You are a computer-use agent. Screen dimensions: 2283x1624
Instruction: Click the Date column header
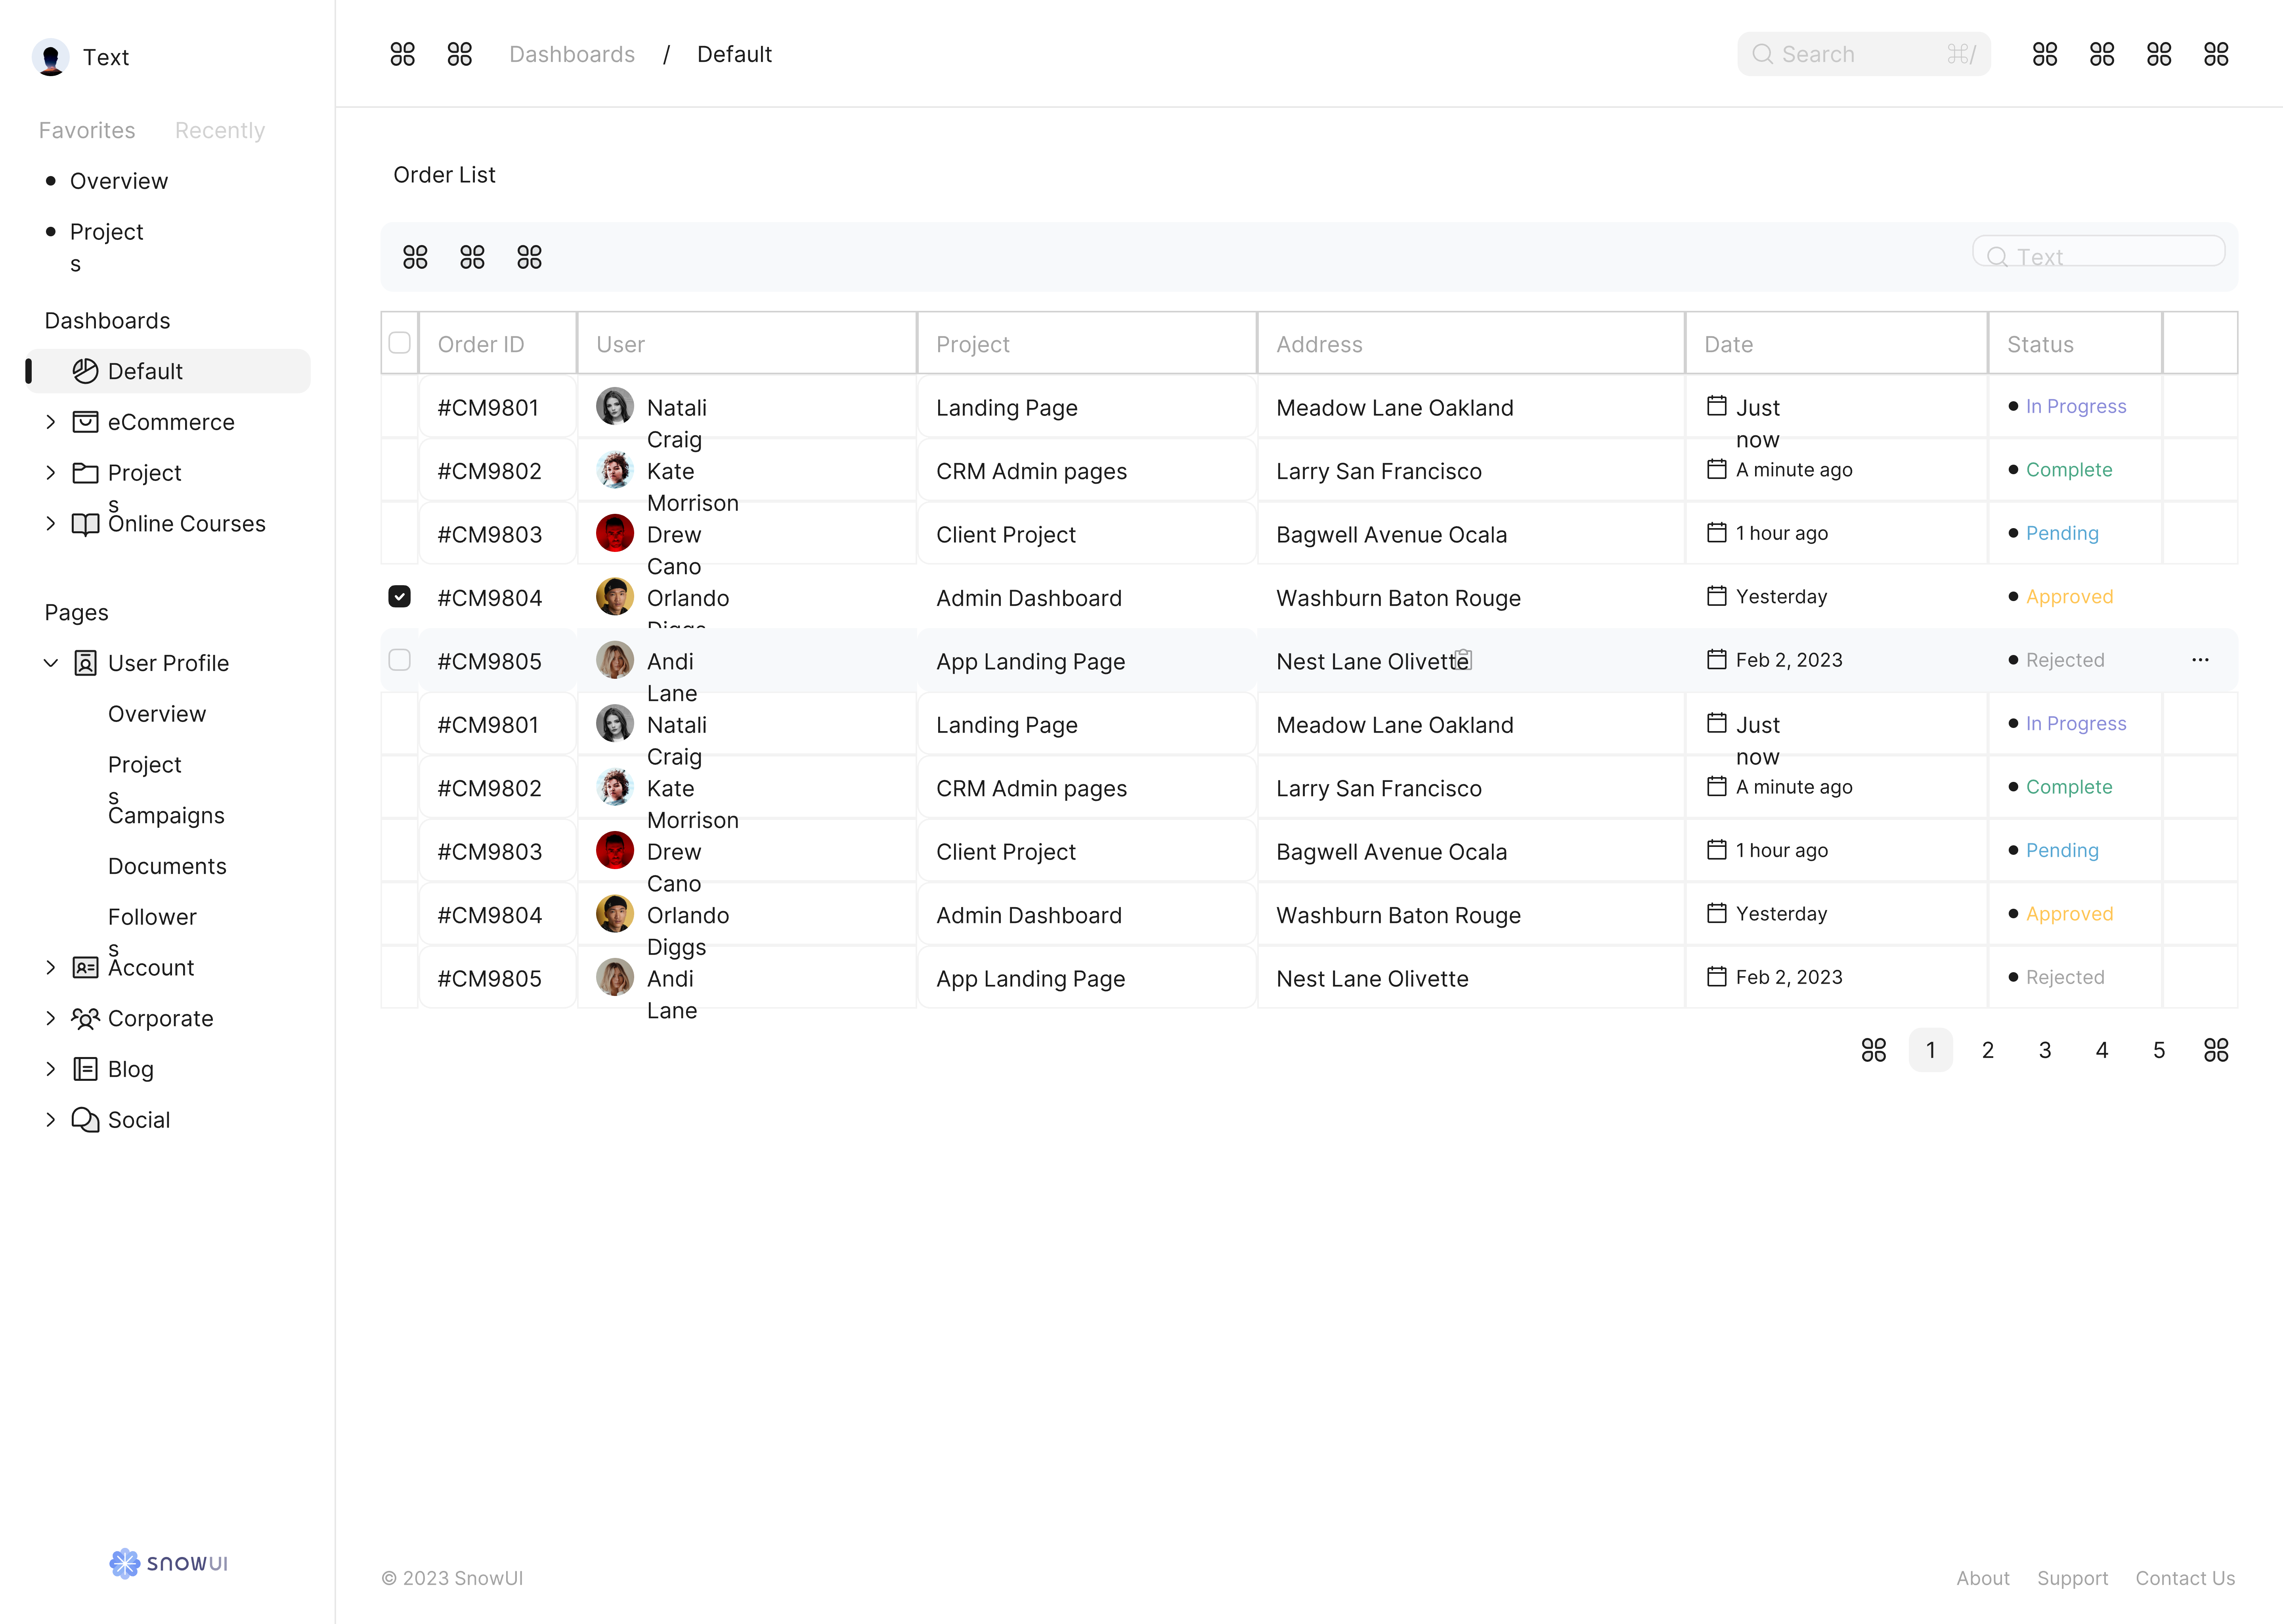pyautogui.click(x=1836, y=343)
